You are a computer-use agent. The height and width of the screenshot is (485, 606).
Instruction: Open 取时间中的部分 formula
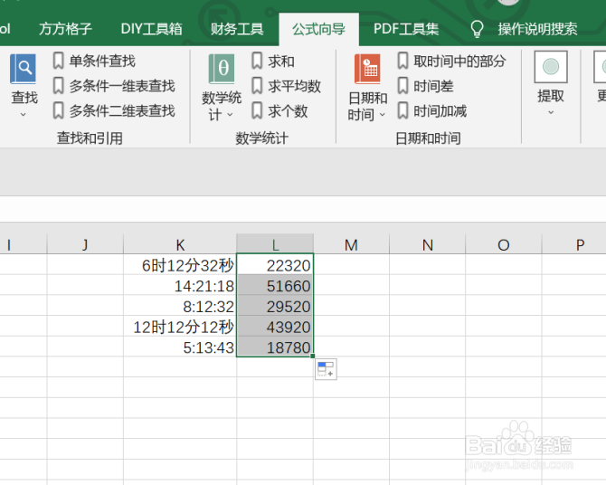[459, 62]
